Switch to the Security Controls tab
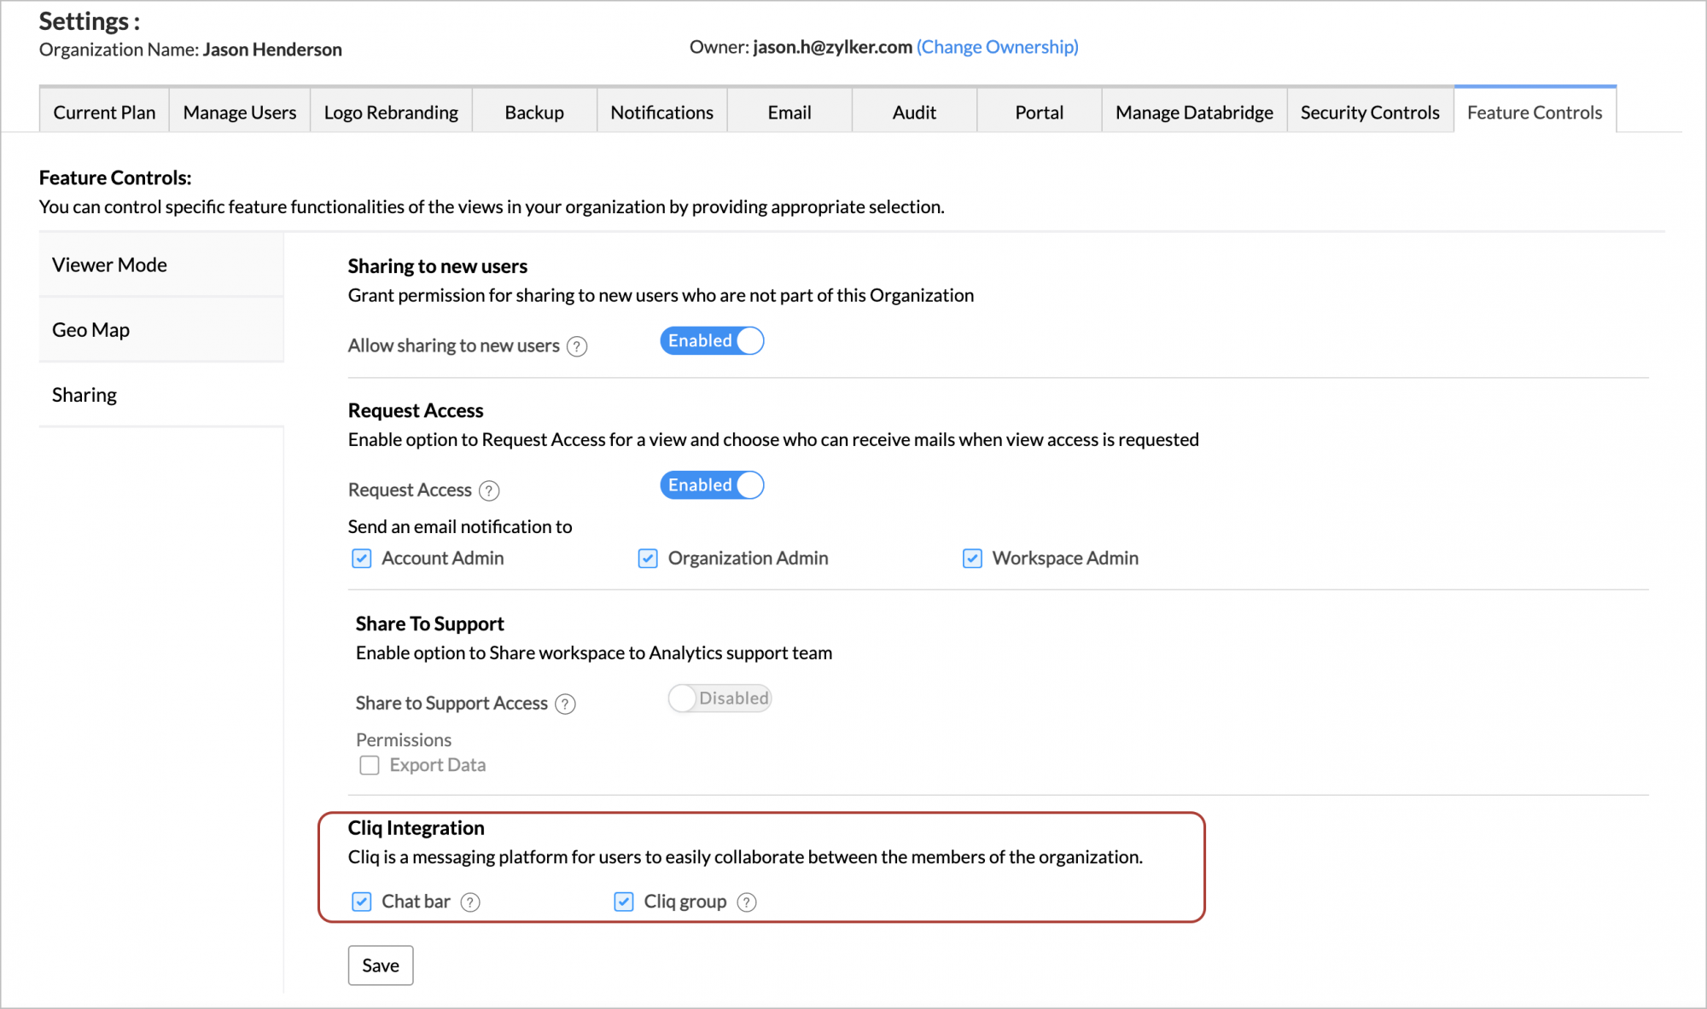 pyautogui.click(x=1370, y=113)
